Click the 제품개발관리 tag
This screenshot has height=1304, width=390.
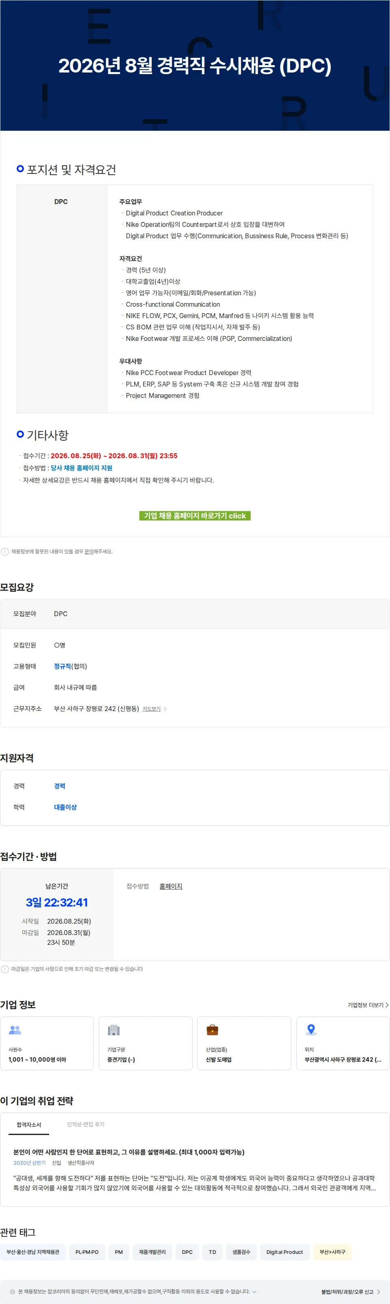pyautogui.click(x=152, y=1252)
